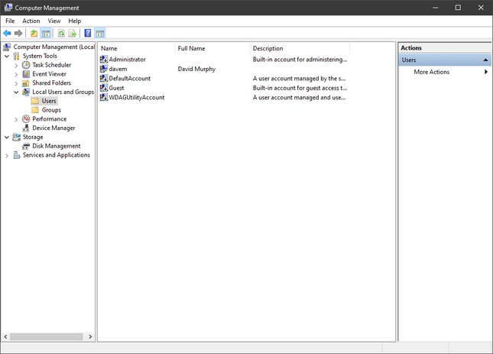The image size is (493, 354).
Task: Click the Up one level toolbar icon
Action: tap(34, 34)
